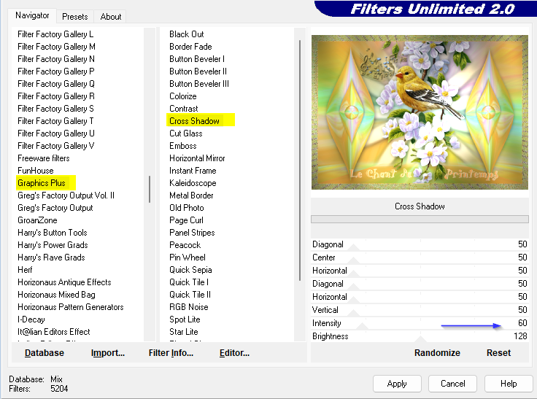Viewport: 537px width, 399px height.
Task: Select Greg's Factory Output Vol. II
Action: (x=66, y=195)
